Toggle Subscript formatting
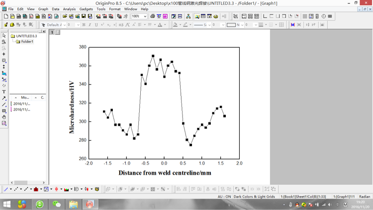 pyautogui.click(x=109, y=25)
